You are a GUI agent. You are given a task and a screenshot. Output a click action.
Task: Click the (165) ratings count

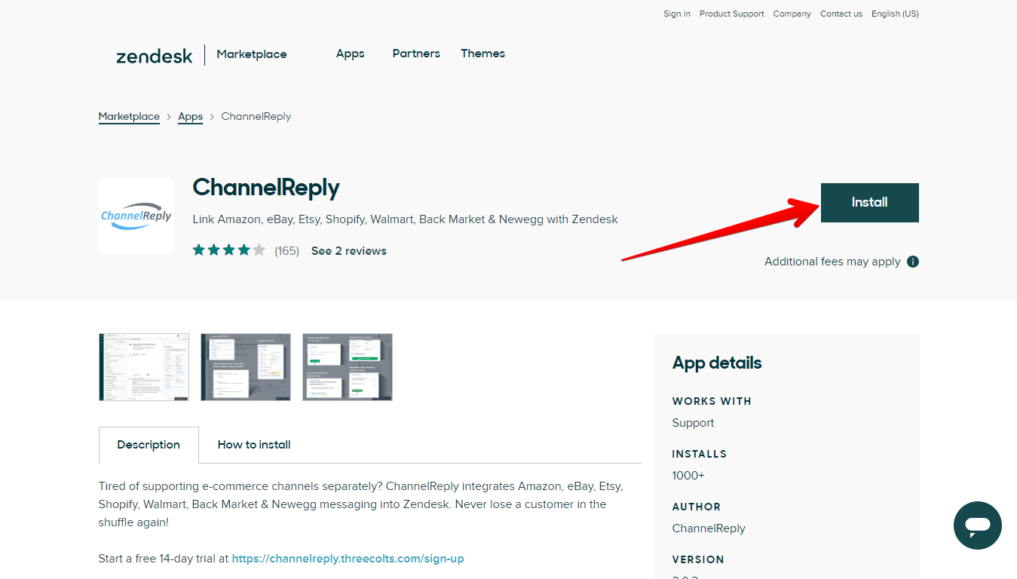click(286, 251)
